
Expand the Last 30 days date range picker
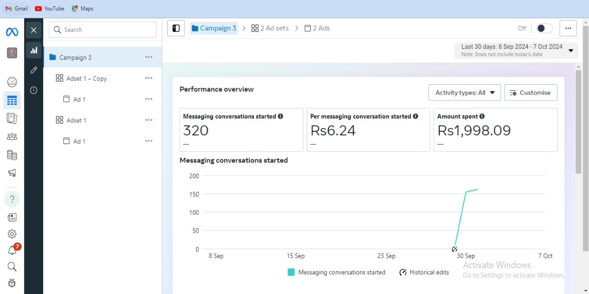pyautogui.click(x=516, y=50)
